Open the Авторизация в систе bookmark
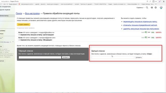 click(x=27, y=4)
